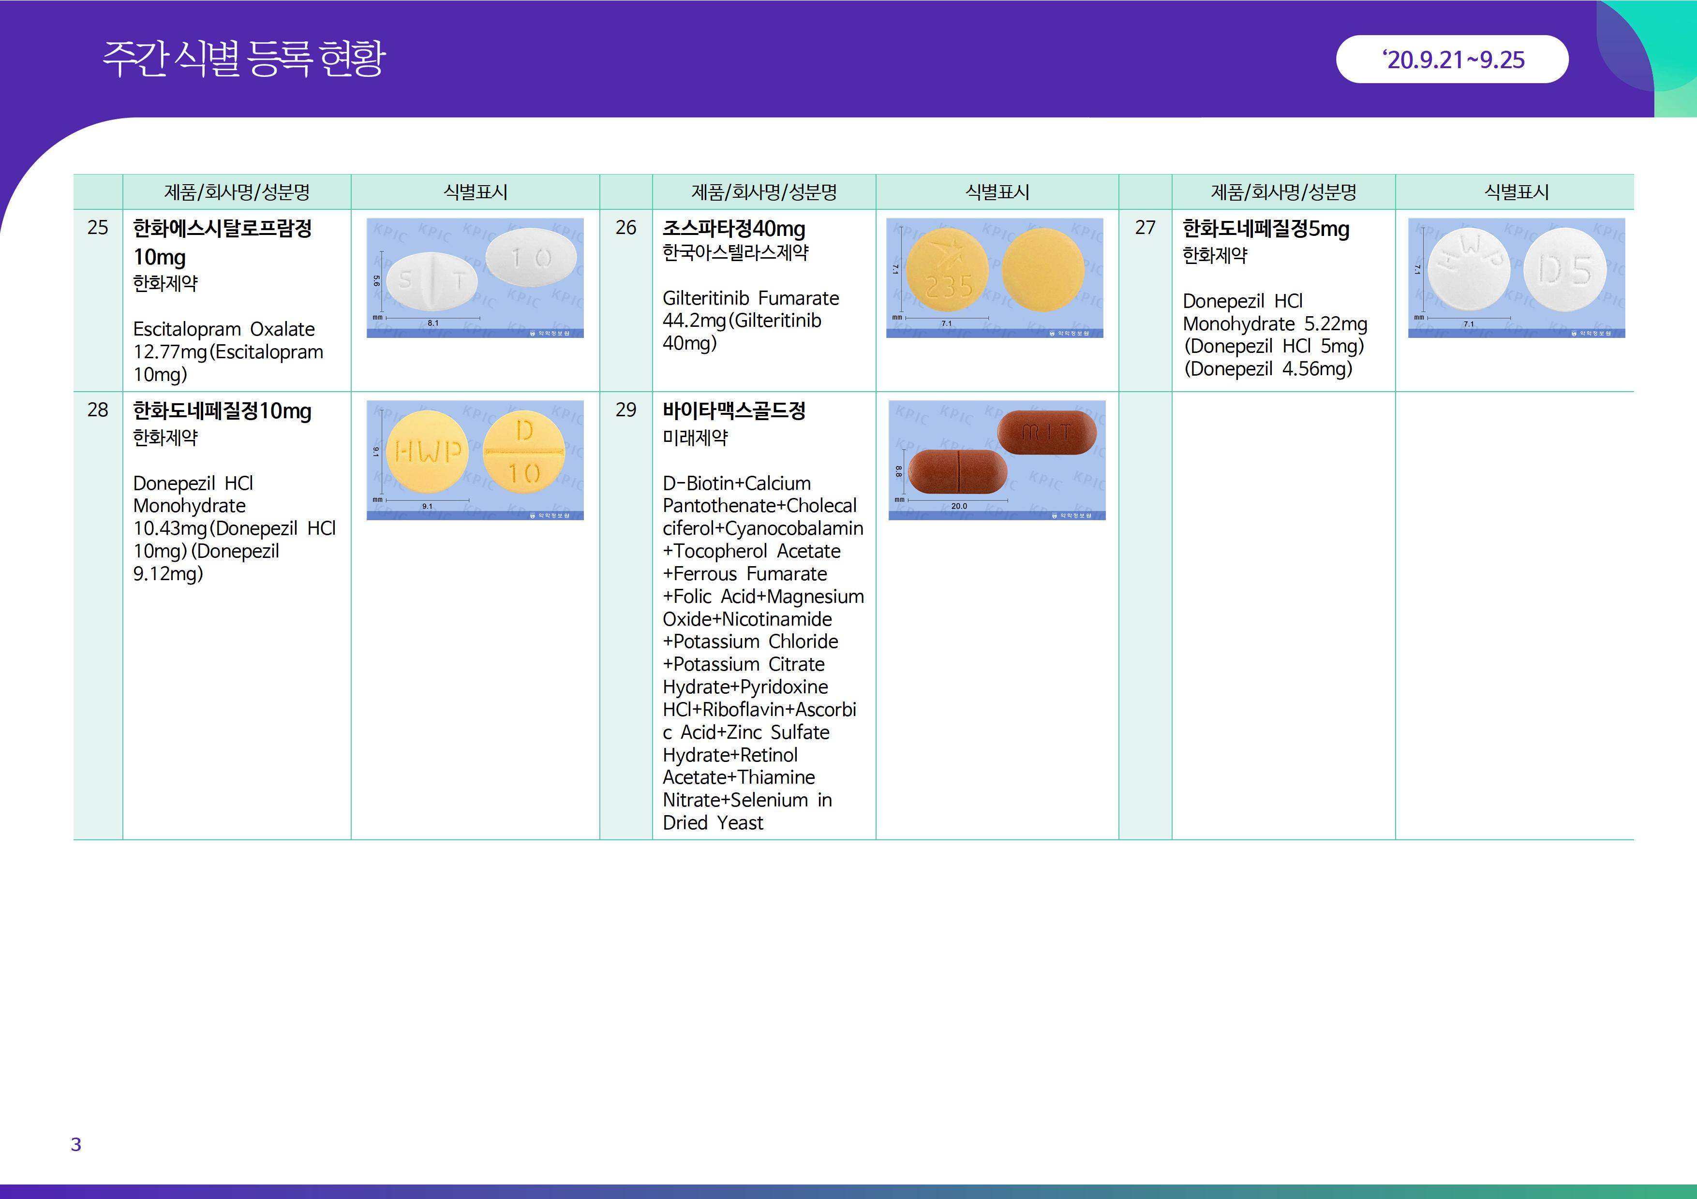Click the date range badge '20.9.21~9.25
The image size is (1697, 1199).
click(x=1452, y=59)
